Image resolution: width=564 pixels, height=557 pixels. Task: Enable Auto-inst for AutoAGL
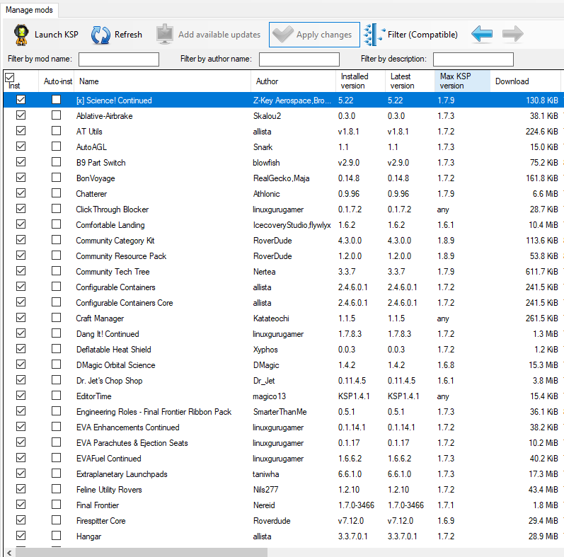56,147
